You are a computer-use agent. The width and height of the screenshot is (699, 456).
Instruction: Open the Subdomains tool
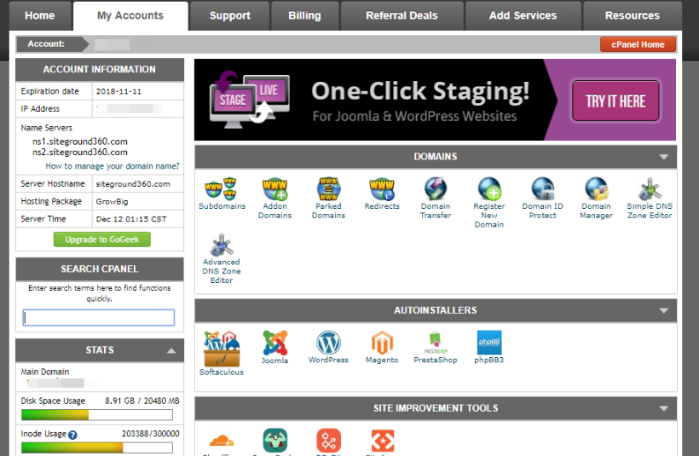click(222, 193)
